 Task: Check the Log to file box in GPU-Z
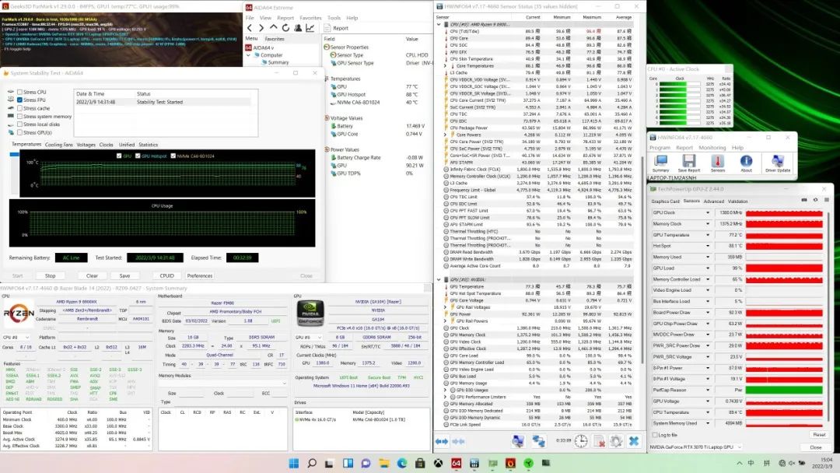coord(654,435)
